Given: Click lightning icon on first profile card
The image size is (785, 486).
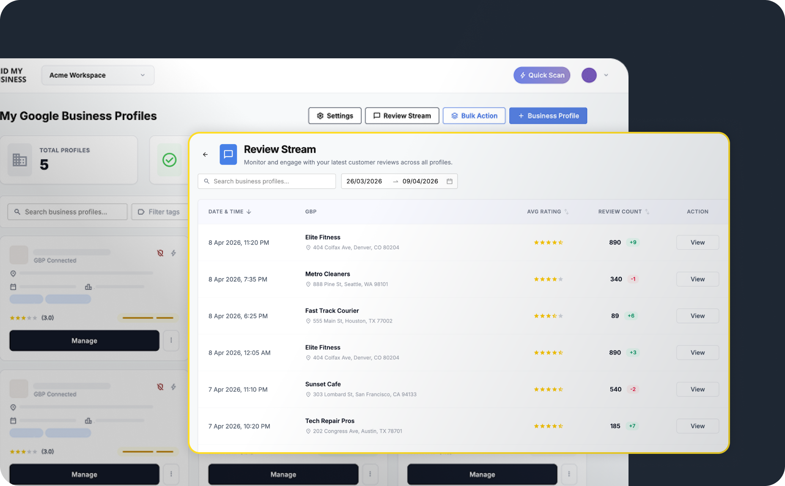Looking at the screenshot, I should point(173,253).
